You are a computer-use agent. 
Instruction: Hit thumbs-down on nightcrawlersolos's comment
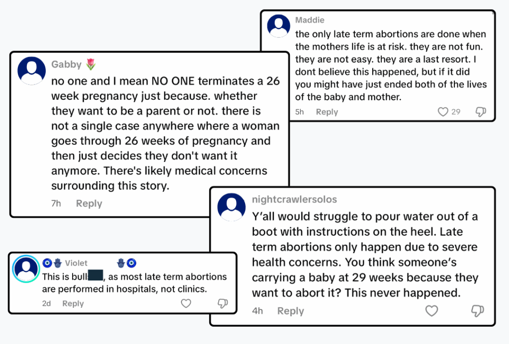pyautogui.click(x=477, y=311)
